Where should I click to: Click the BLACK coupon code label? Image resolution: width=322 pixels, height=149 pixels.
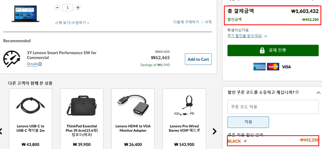234,141
